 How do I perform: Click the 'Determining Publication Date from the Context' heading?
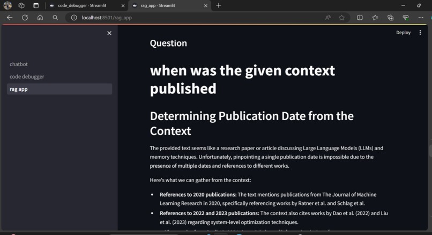point(252,123)
